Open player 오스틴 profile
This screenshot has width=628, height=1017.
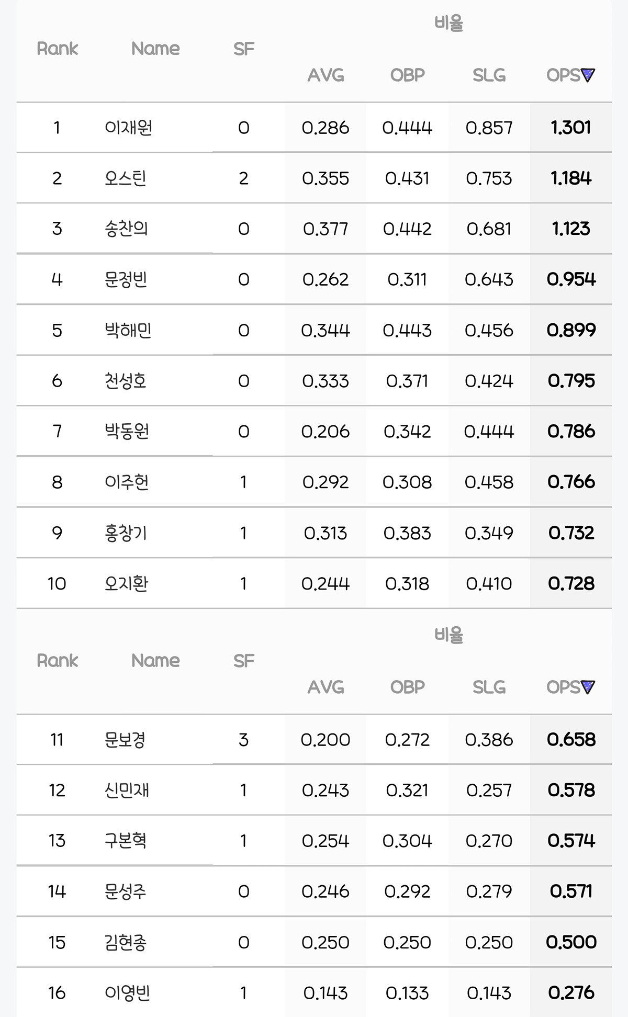tap(125, 178)
